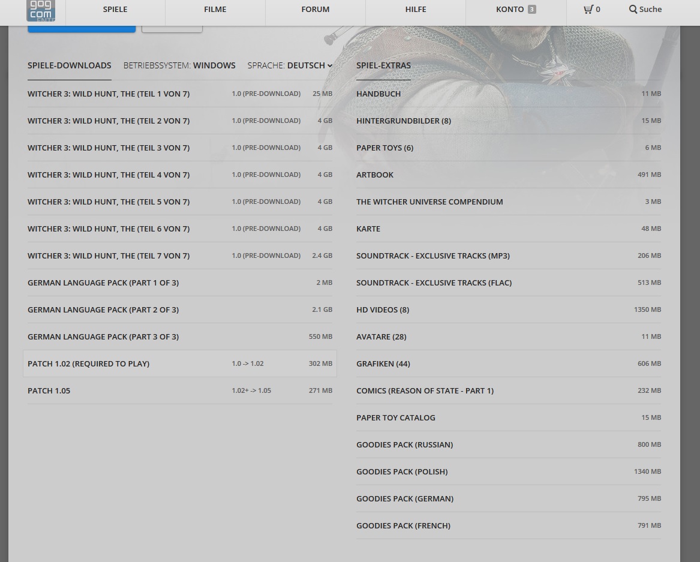The image size is (700, 562).
Task: Download Patch 1.05
Action: (180, 391)
